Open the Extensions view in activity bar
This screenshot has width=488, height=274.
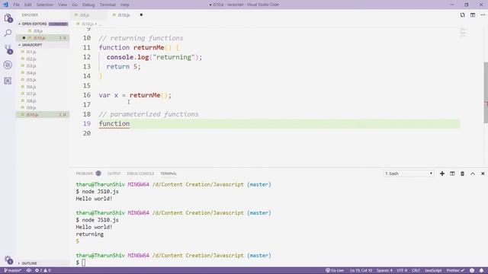coord(8,81)
